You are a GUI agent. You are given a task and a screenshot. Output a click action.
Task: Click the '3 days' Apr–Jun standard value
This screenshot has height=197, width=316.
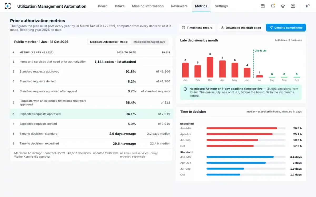(x=297, y=163)
